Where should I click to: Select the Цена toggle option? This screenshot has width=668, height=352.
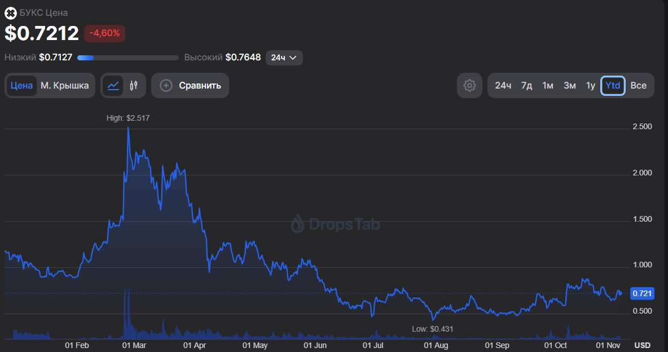21,86
